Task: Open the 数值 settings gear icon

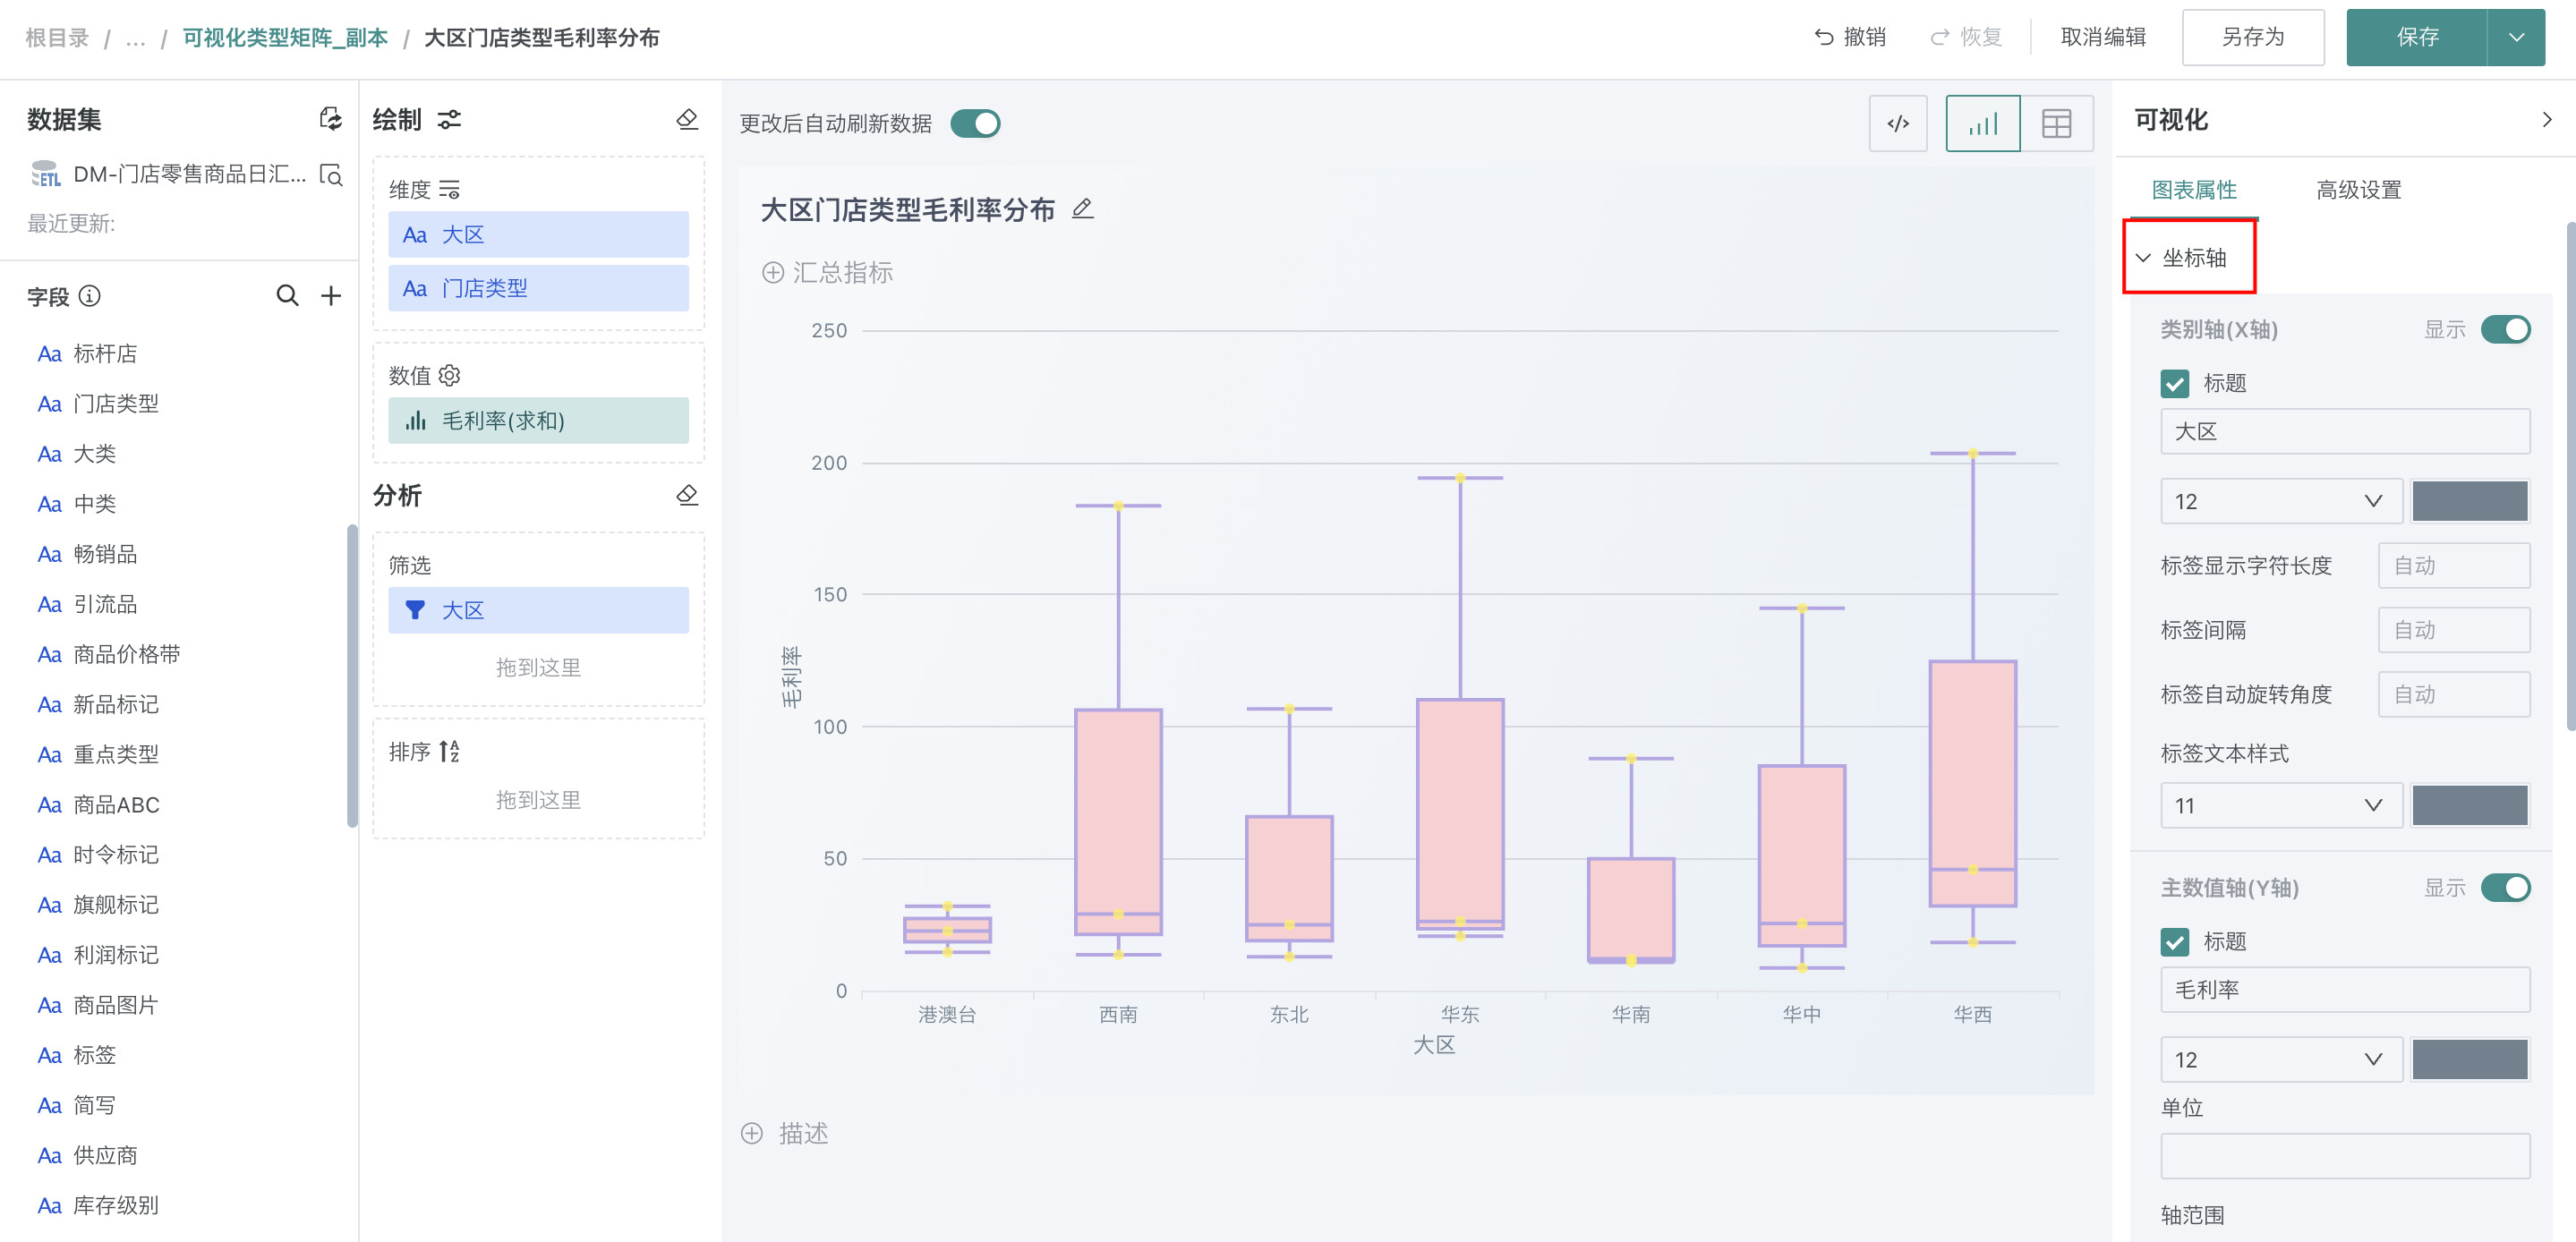Action: 450,375
